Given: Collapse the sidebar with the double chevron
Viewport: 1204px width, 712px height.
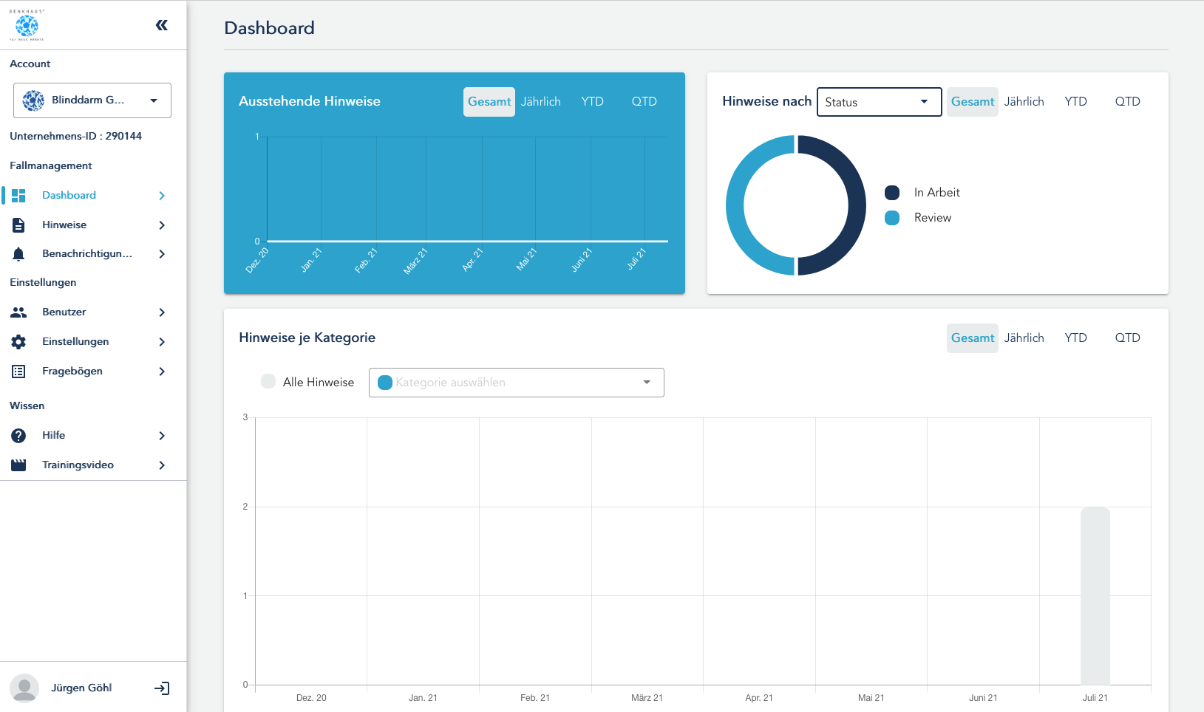Looking at the screenshot, I should (161, 24).
